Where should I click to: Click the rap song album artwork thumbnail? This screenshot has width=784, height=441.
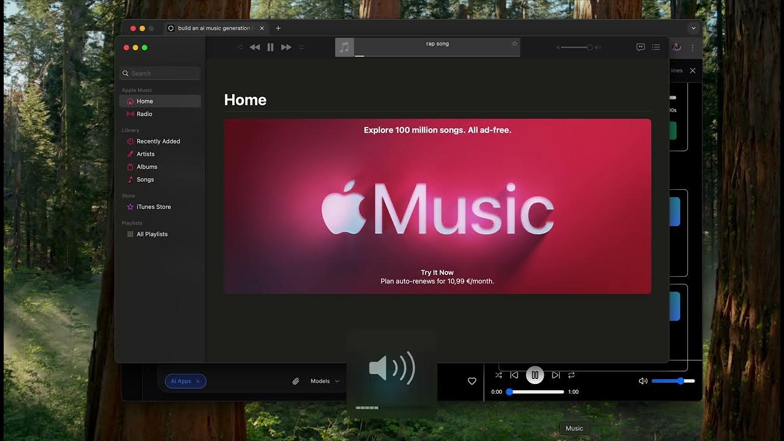pos(345,47)
